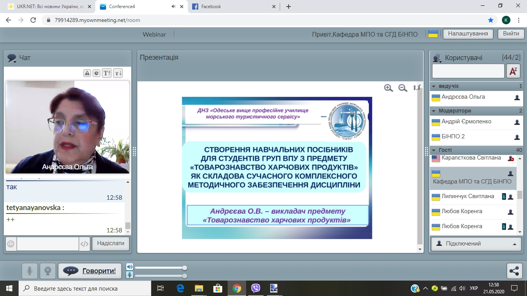This screenshot has width=527, height=296.
Task: Collapse the Гості user group
Action: (434, 150)
